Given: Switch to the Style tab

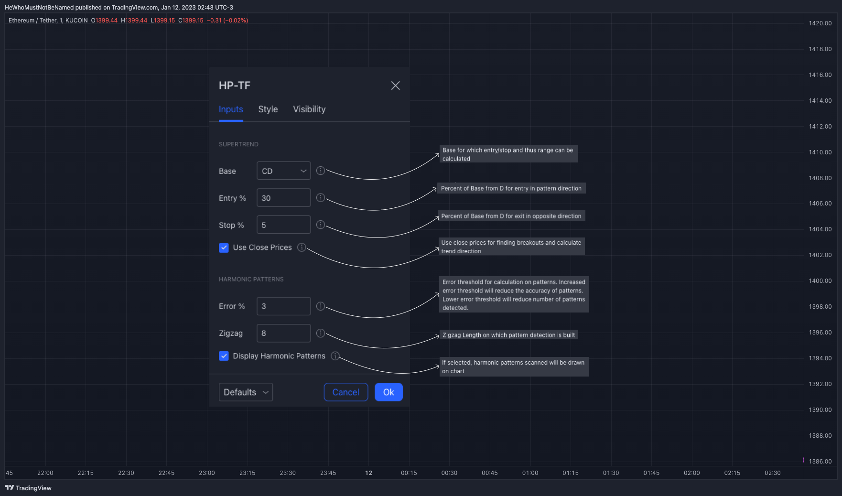Looking at the screenshot, I should point(268,109).
